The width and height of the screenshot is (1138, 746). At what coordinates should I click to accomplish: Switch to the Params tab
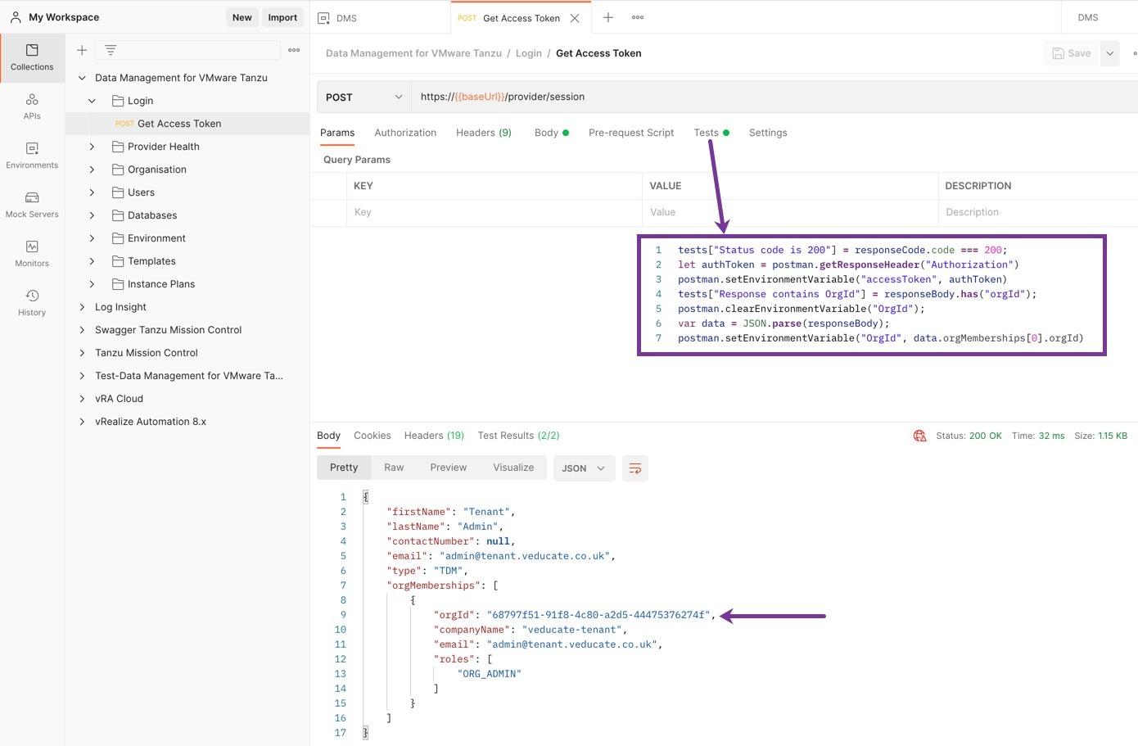[337, 133]
